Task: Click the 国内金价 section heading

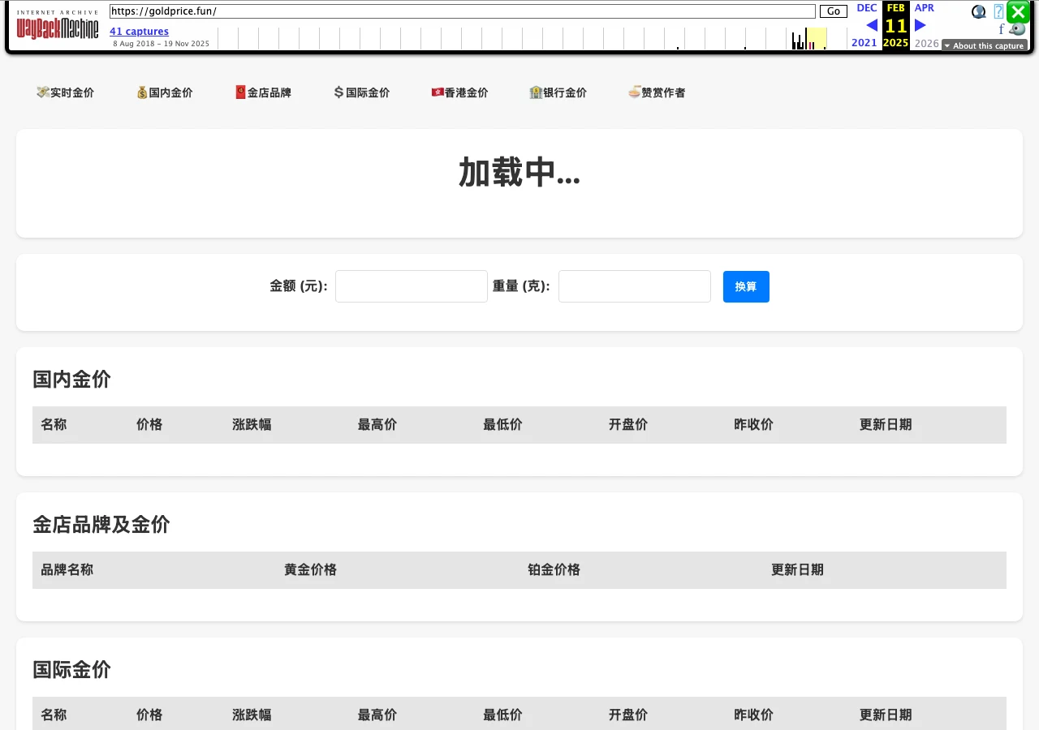Action: click(71, 379)
